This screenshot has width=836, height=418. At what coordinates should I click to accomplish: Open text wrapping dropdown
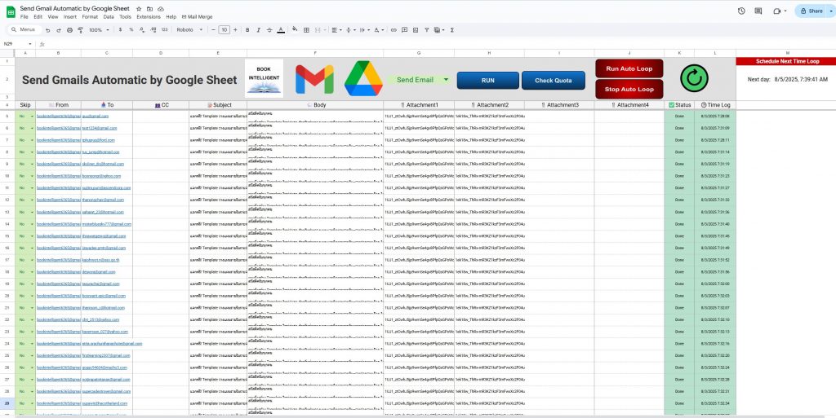(365, 30)
